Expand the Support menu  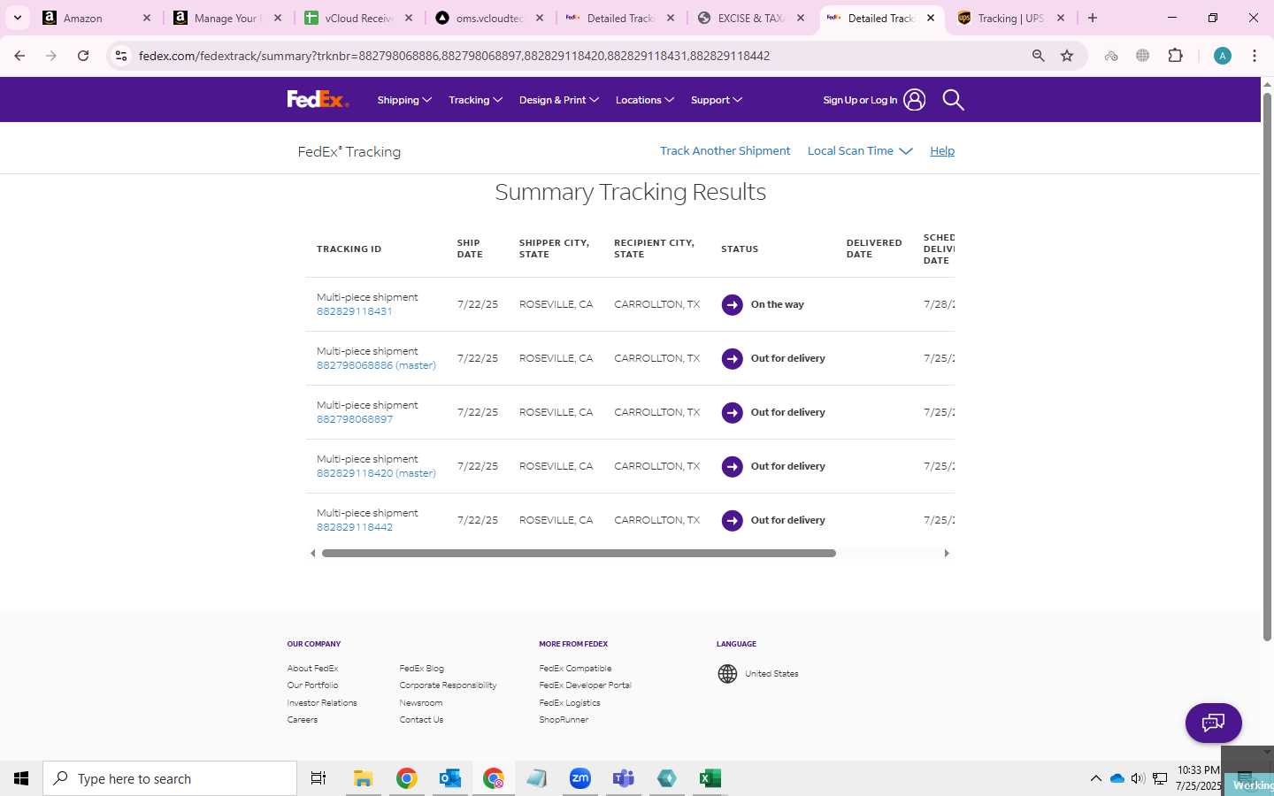pos(717,100)
